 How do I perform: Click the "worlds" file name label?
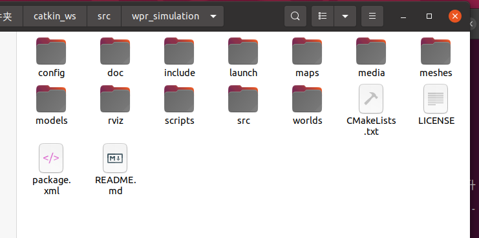tap(308, 121)
